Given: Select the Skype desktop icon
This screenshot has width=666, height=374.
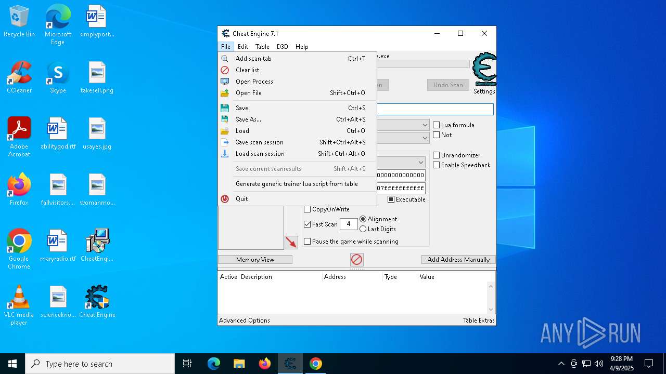Looking at the screenshot, I should coord(58,78).
